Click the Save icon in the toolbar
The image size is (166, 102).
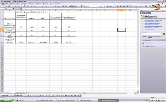point(9,6)
